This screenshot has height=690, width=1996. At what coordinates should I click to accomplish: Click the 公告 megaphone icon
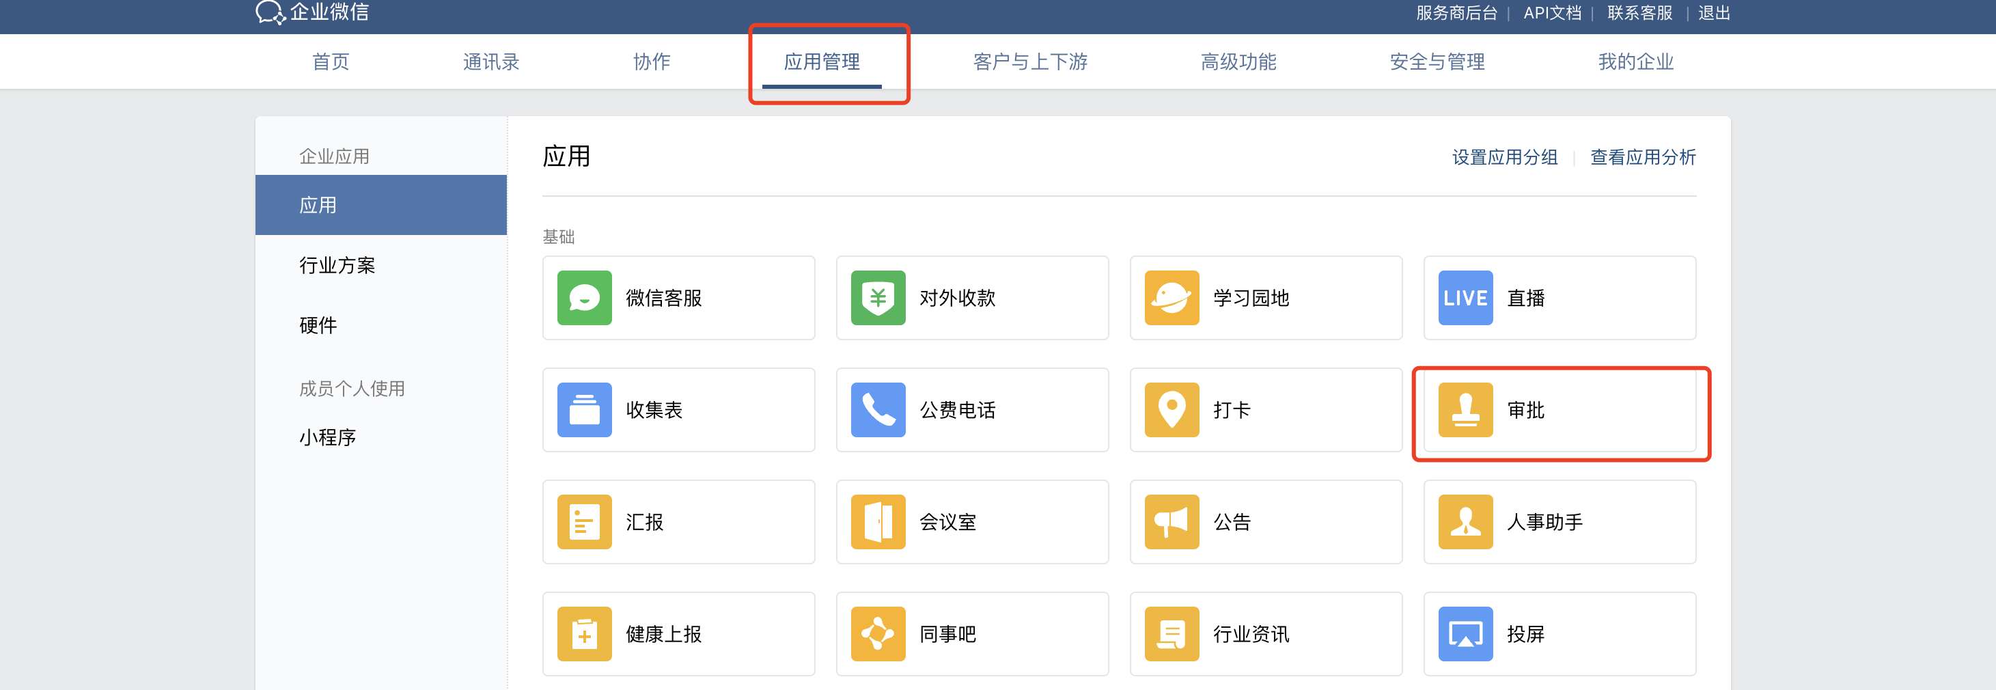(x=1172, y=522)
